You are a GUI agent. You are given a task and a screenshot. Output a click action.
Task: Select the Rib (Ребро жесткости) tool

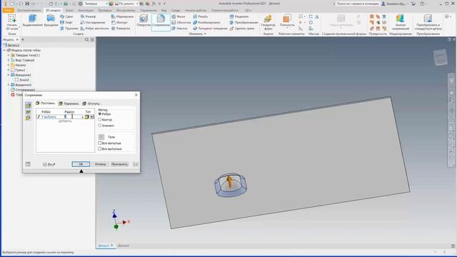click(94, 29)
